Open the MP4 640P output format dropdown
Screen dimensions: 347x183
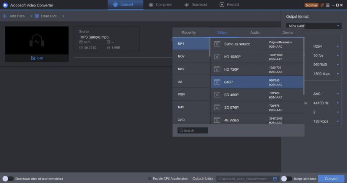[x=314, y=26]
